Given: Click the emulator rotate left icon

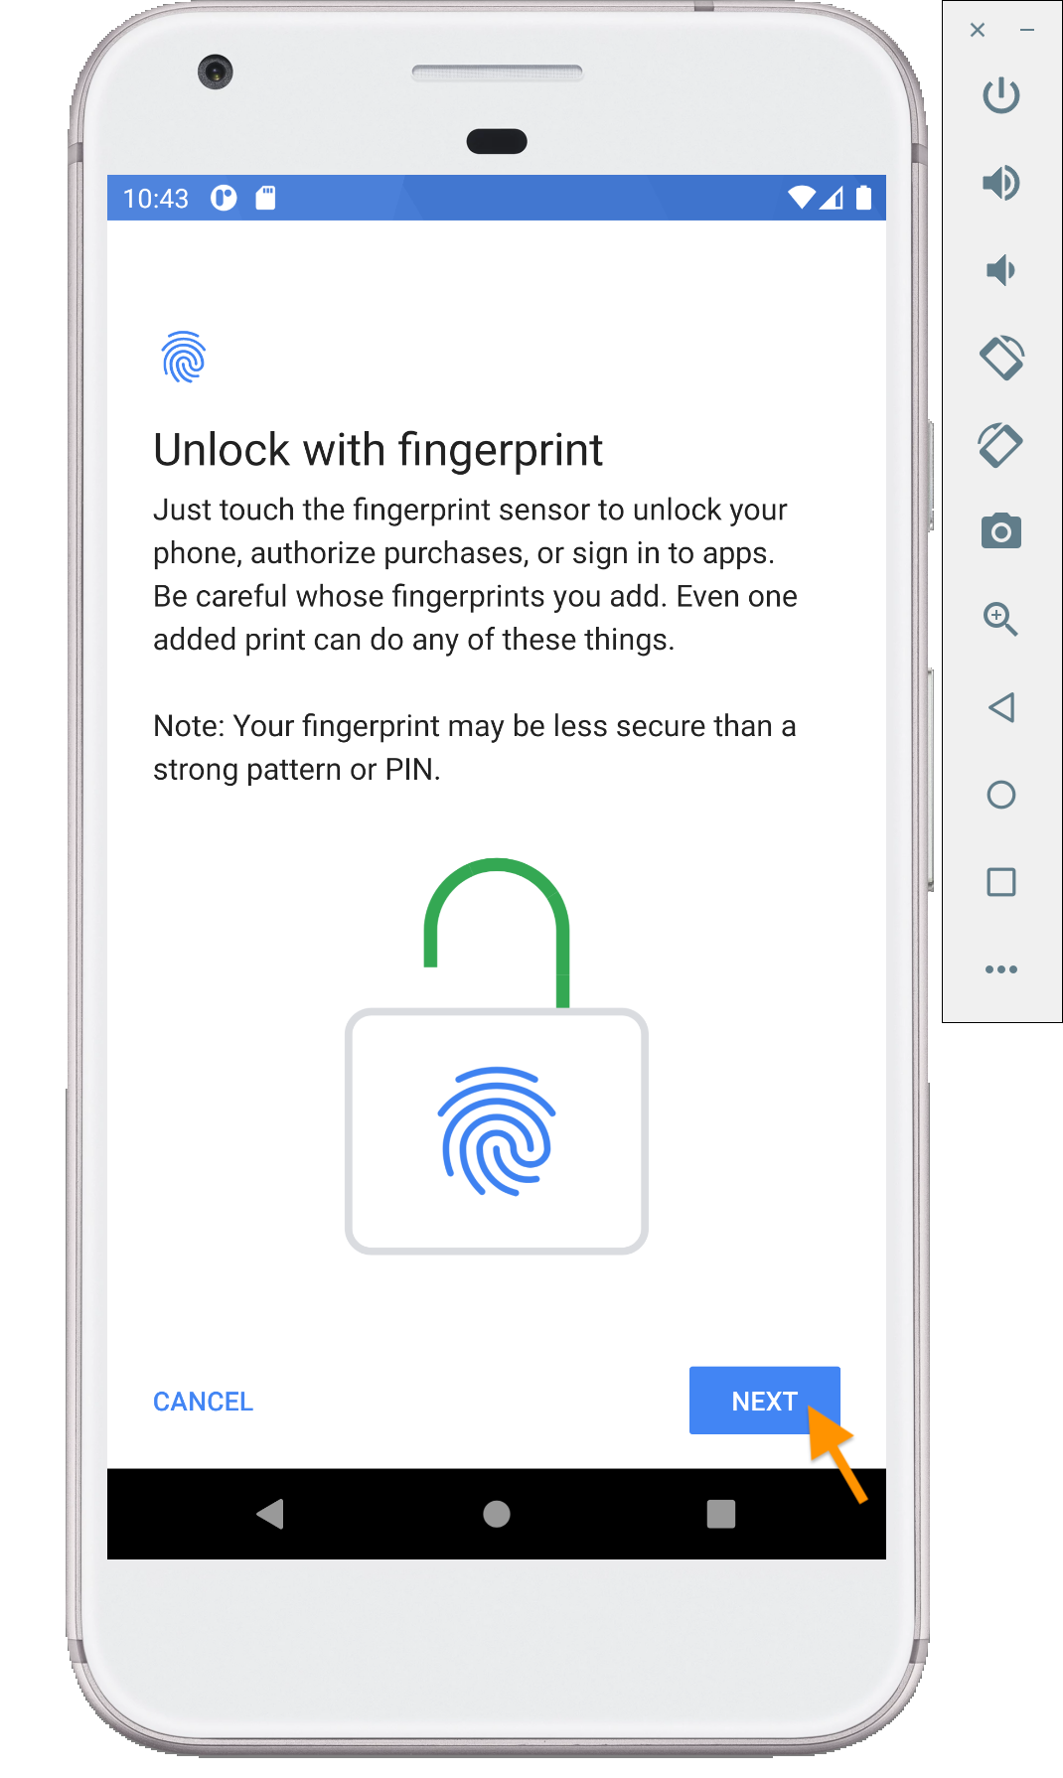Looking at the screenshot, I should click(1000, 358).
